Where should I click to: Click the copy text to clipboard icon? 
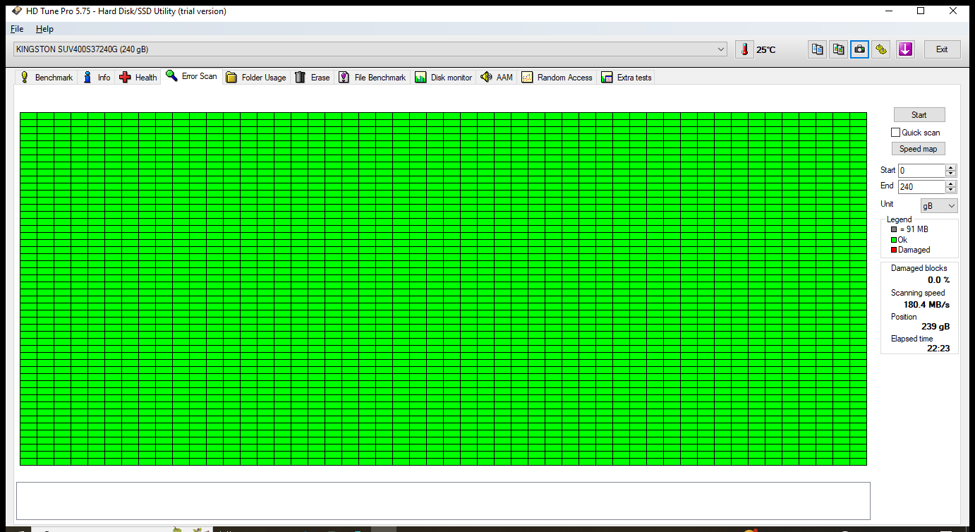818,49
